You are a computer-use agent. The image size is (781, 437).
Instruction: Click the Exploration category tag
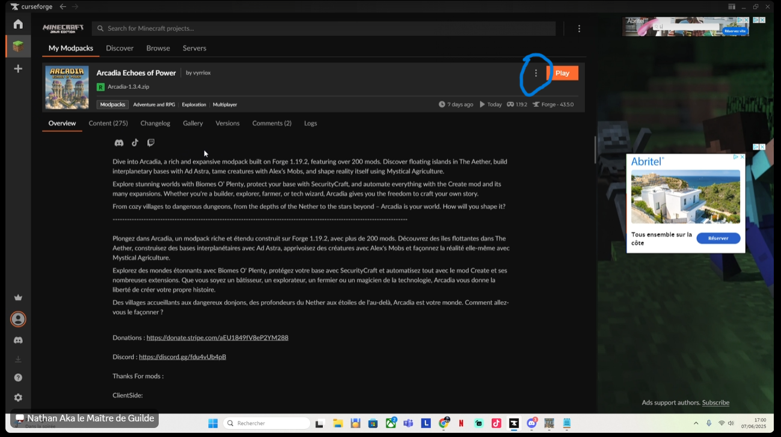click(x=194, y=105)
